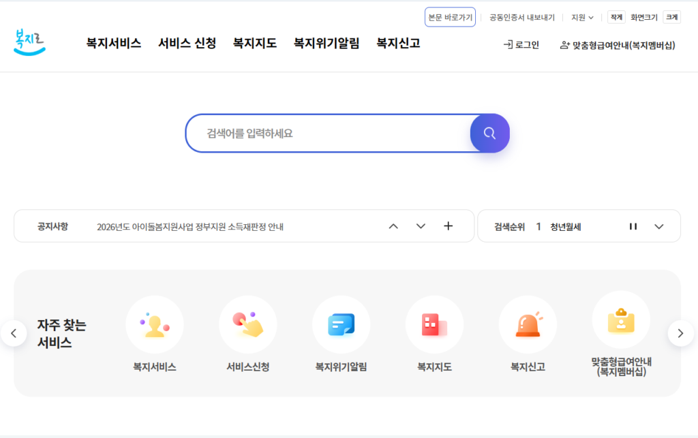This screenshot has width=698, height=438.
Task: Open the 공동인증서 내보내기 link
Action: pyautogui.click(x=521, y=17)
